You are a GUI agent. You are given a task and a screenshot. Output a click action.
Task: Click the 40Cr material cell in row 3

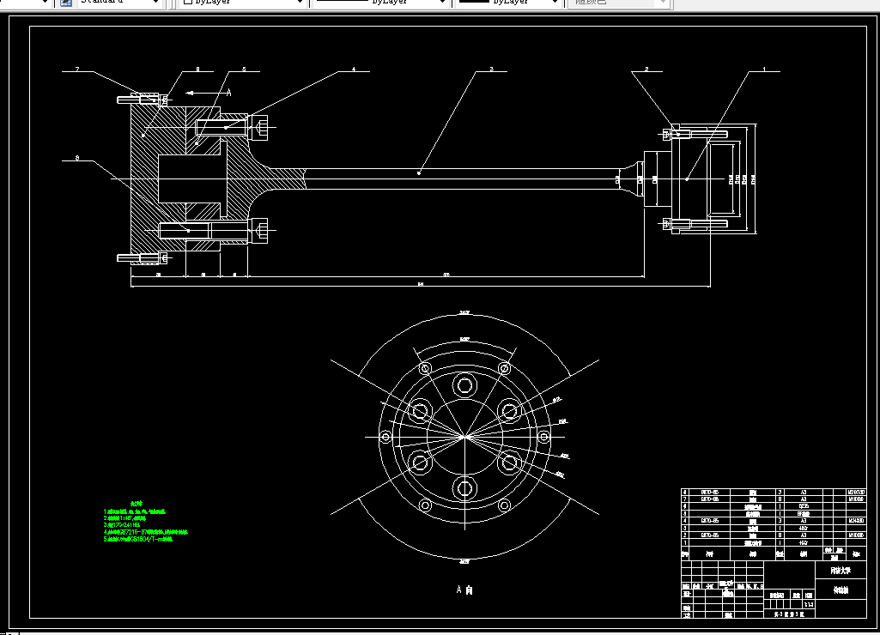click(x=804, y=528)
